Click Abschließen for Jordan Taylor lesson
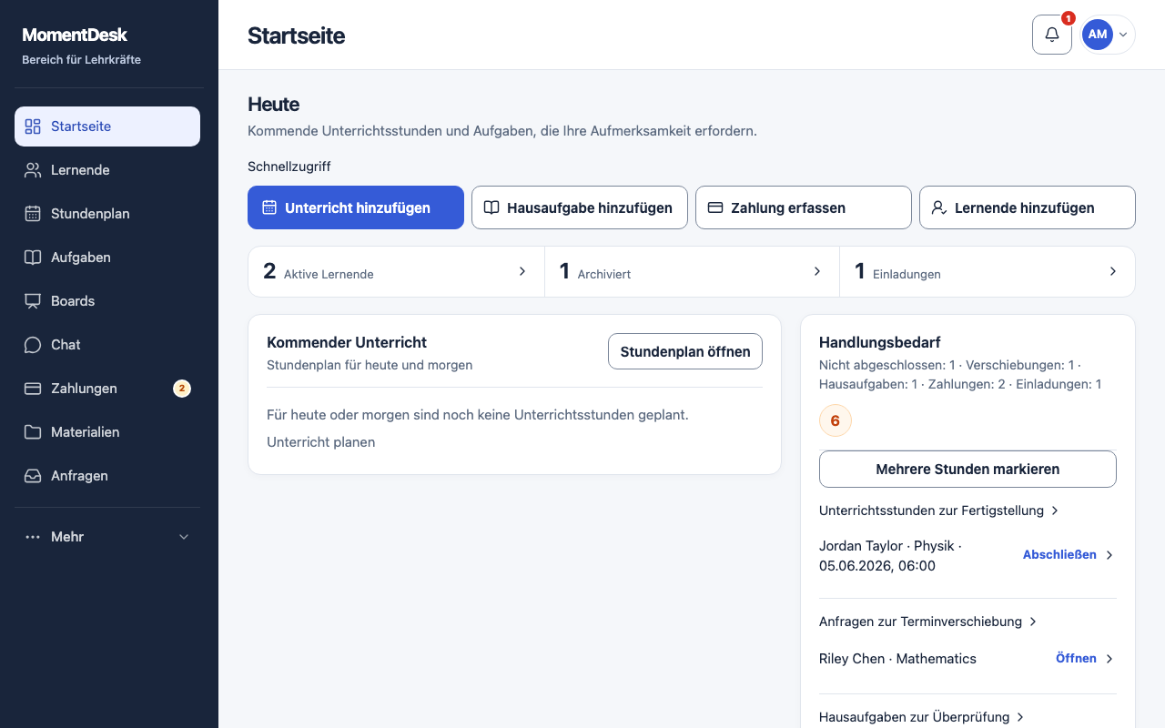The width and height of the screenshot is (1165, 728). [x=1059, y=555]
